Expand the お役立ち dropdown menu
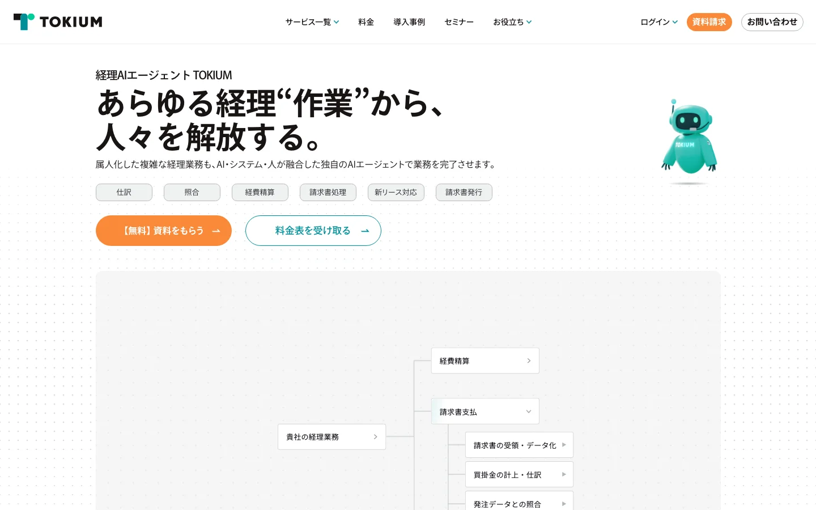Image resolution: width=816 pixels, height=510 pixels. 512,22
